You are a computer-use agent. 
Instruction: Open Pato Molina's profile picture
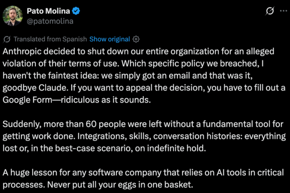click(13, 16)
